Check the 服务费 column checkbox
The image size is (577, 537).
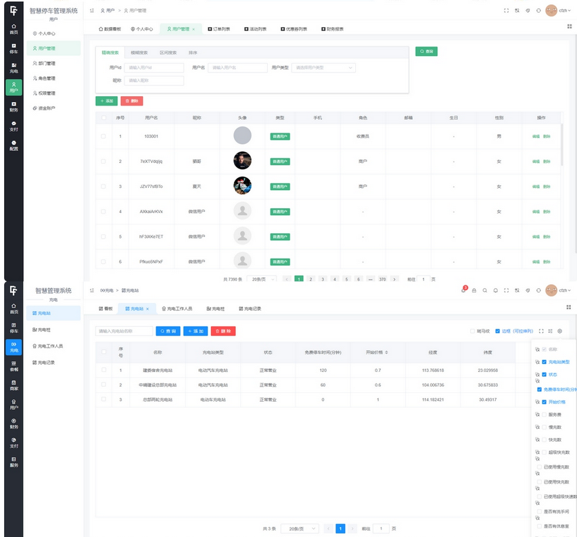coord(544,415)
